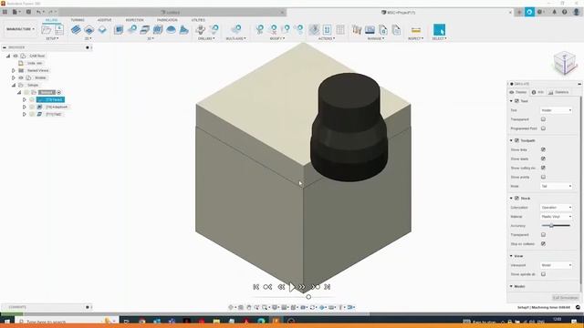The height and width of the screenshot is (328, 584).
Task: Uncheck the Show leads checkbox
Action: 543,159
